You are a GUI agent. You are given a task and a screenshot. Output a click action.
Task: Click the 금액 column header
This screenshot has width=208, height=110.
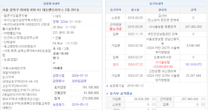[193, 10]
